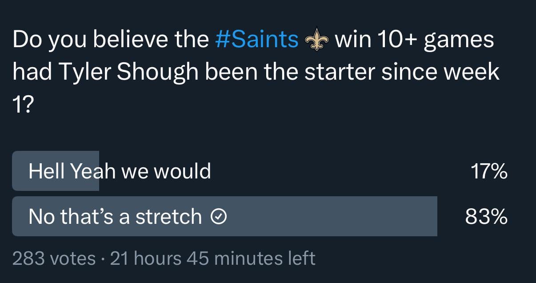The width and height of the screenshot is (536, 283).
Task: Click the 83% result label
Action: 487,217
